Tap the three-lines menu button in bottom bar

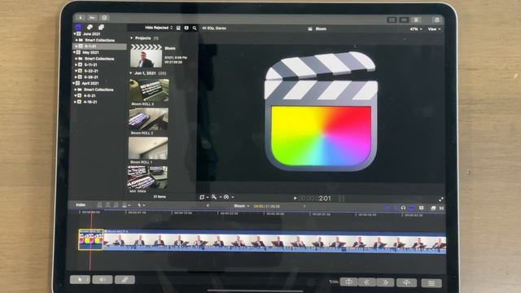click(x=431, y=282)
